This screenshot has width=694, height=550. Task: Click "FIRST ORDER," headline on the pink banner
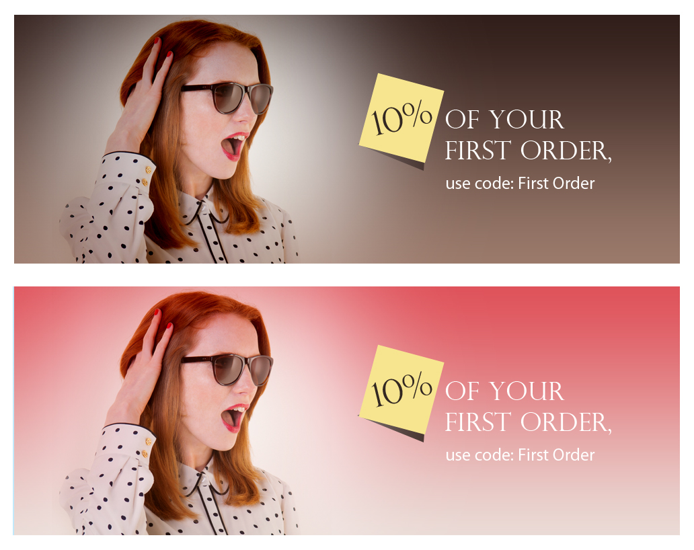coord(529,422)
